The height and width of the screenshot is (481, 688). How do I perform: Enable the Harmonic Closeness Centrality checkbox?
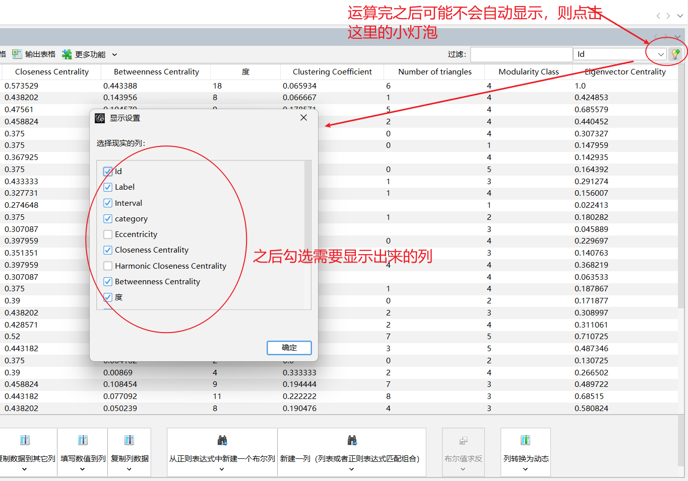(108, 266)
